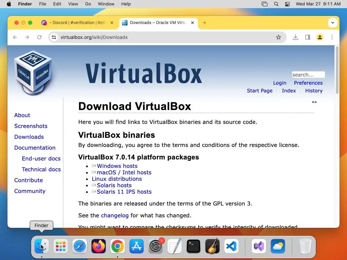Image resolution: width=347 pixels, height=260 pixels.
Task: Switch to the Discord verification tab
Action: pyautogui.click(x=78, y=23)
